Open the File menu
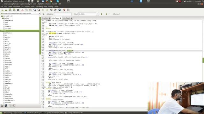The width and height of the screenshot is (204, 114). (x=2, y=7)
